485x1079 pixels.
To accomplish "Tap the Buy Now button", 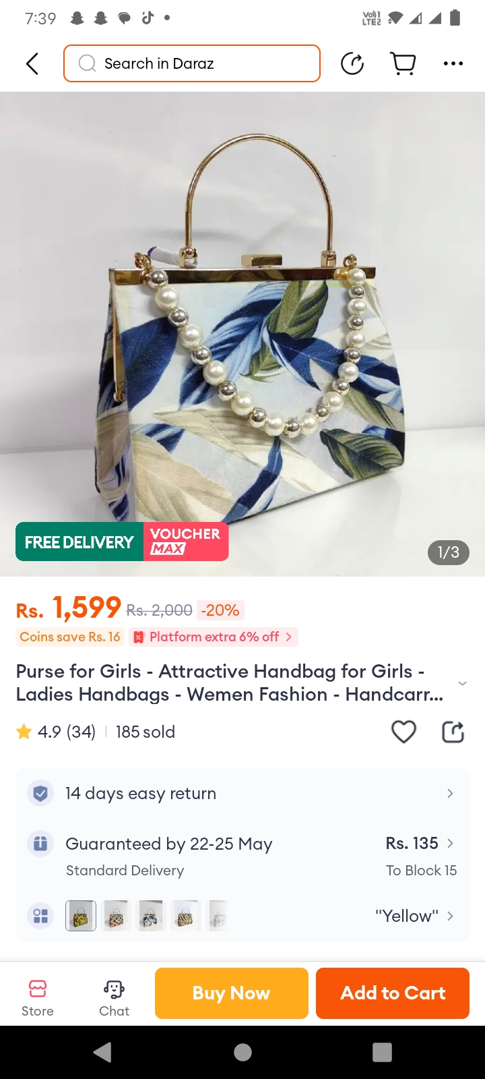I will [232, 993].
